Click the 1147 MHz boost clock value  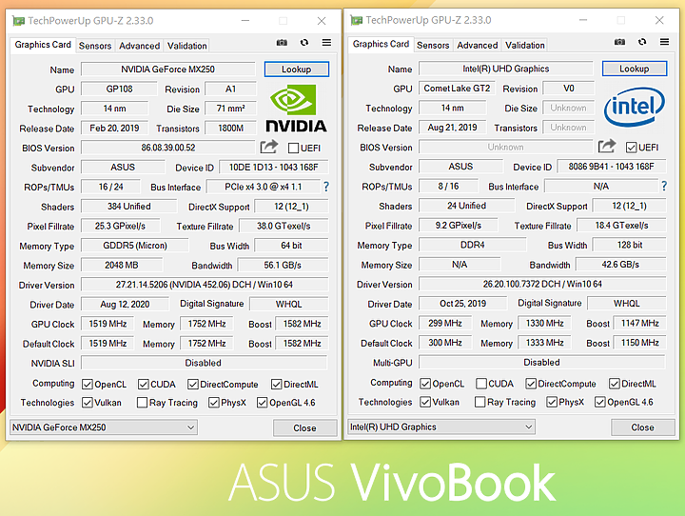pos(640,323)
